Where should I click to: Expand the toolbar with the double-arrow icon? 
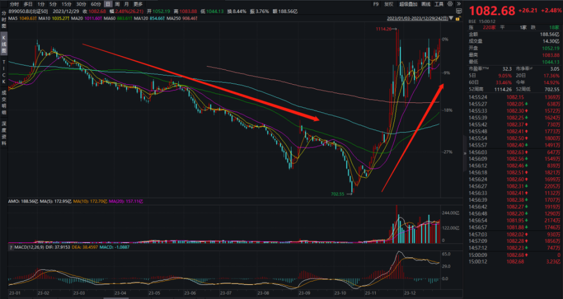click(459, 4)
